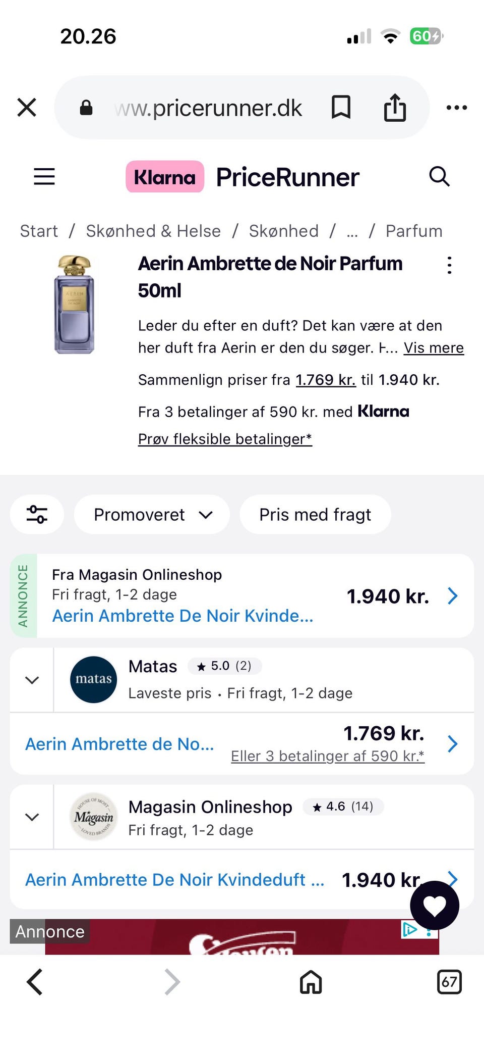Tap the Aerin perfume bottle thumbnail

click(74, 305)
